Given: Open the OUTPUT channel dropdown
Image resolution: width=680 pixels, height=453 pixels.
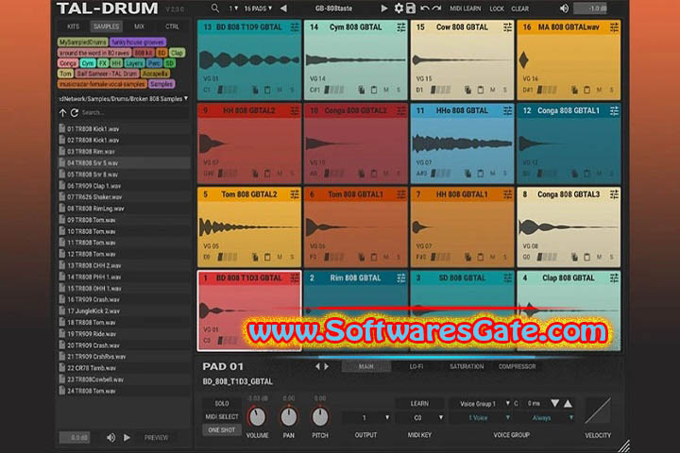Looking at the screenshot, I should 365,418.
